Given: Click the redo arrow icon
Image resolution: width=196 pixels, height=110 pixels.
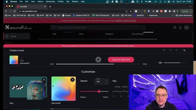Looking at the screenshot, I should (177, 50).
